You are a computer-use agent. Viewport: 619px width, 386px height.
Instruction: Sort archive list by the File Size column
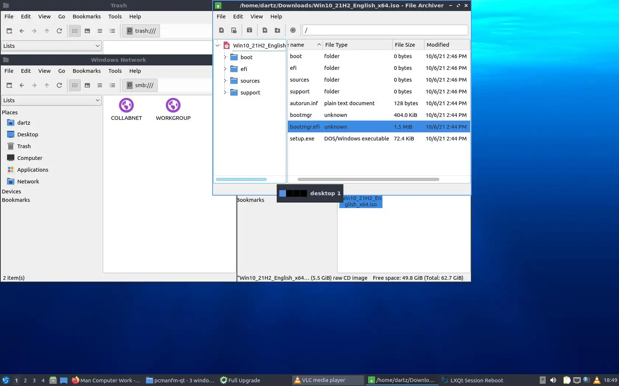coord(408,45)
